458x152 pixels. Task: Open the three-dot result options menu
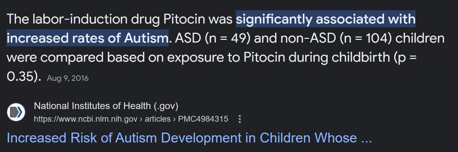239,119
